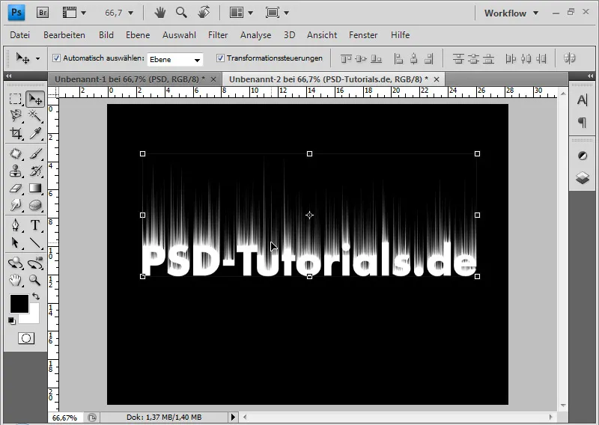The image size is (599, 425).
Task: Select the Eyedropper tool
Action: point(35,133)
